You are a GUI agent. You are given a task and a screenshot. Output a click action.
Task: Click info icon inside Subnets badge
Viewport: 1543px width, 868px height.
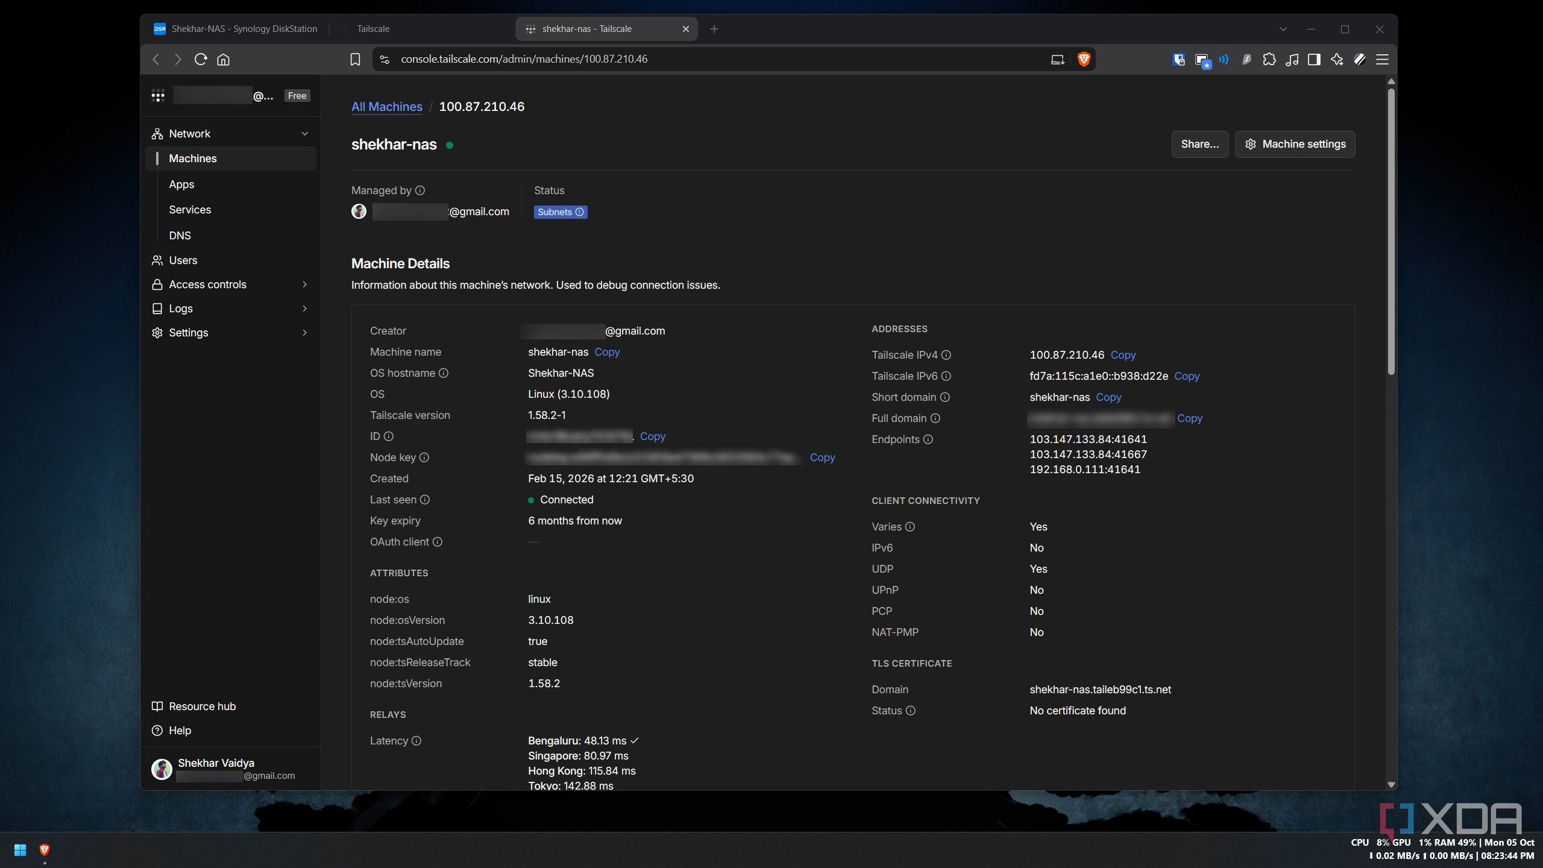point(580,212)
